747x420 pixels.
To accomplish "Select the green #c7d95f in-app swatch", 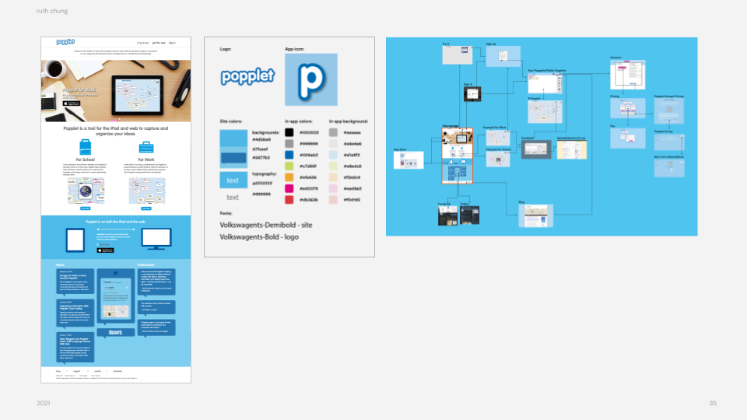I will [289, 166].
